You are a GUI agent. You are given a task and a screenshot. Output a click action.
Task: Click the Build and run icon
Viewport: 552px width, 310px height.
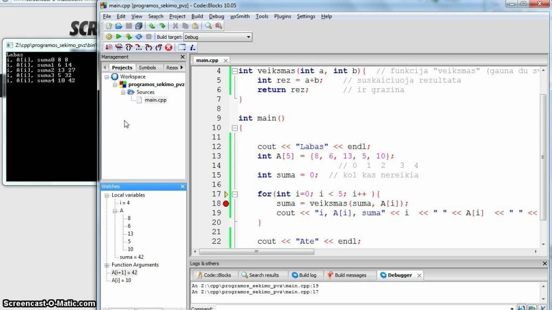click(x=129, y=37)
